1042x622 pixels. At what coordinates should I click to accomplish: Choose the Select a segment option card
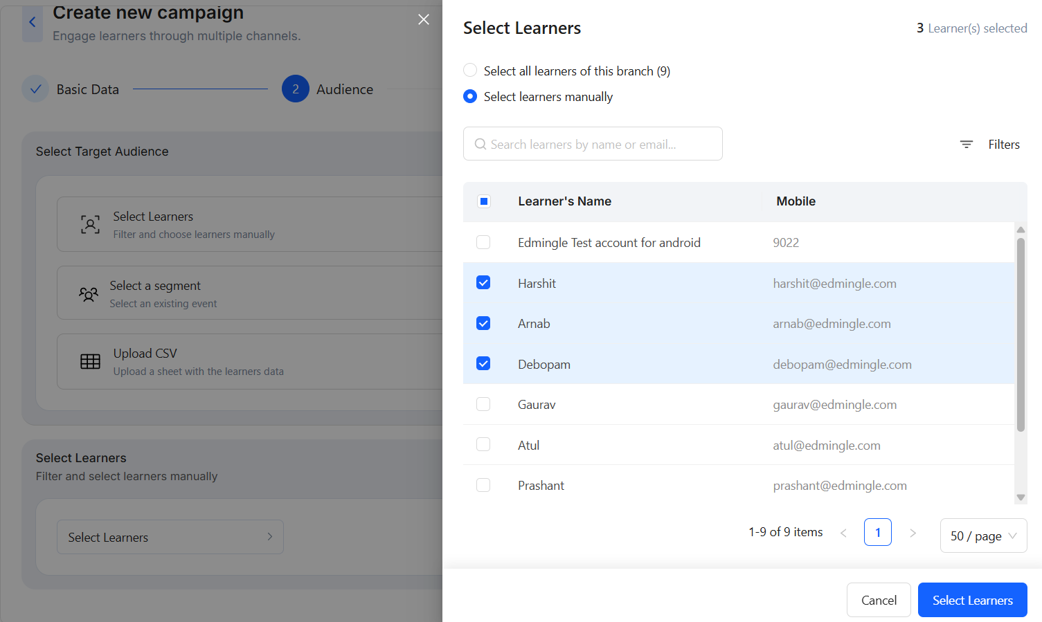coord(250,293)
